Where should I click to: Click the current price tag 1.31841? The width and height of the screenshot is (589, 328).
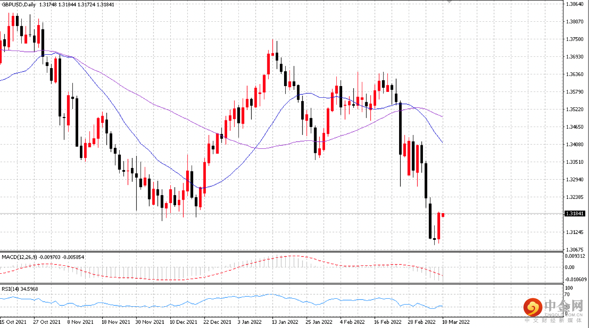click(574, 214)
